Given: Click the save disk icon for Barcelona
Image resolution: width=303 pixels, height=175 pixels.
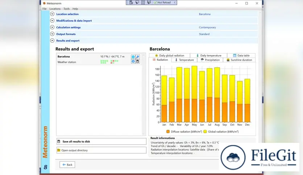Looking at the screenshot, I should pos(138,61).
